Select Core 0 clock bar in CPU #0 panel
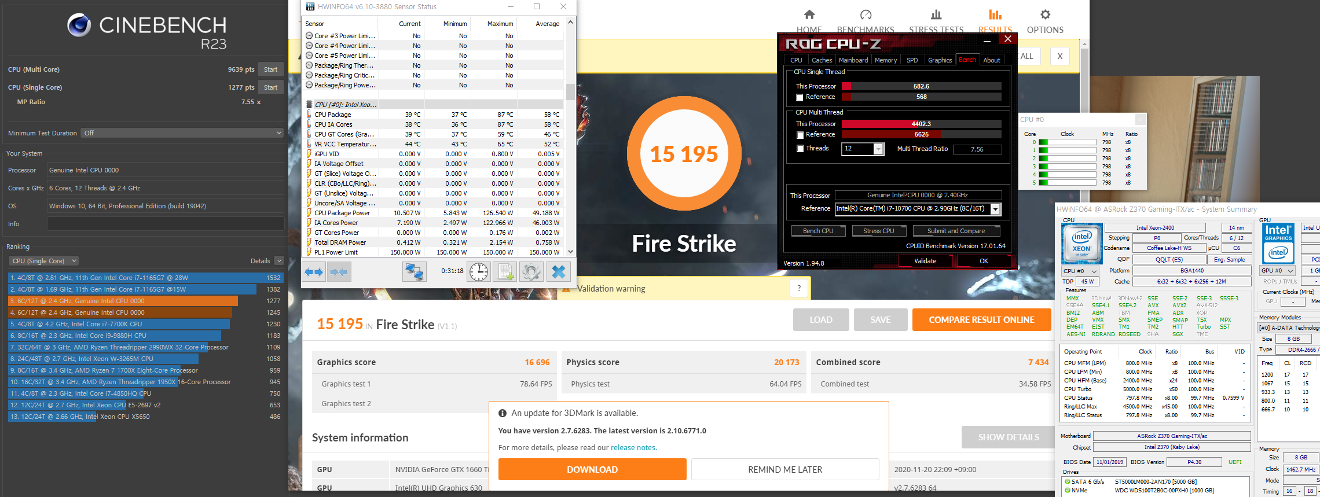This screenshot has width=1320, height=497. [1067, 142]
